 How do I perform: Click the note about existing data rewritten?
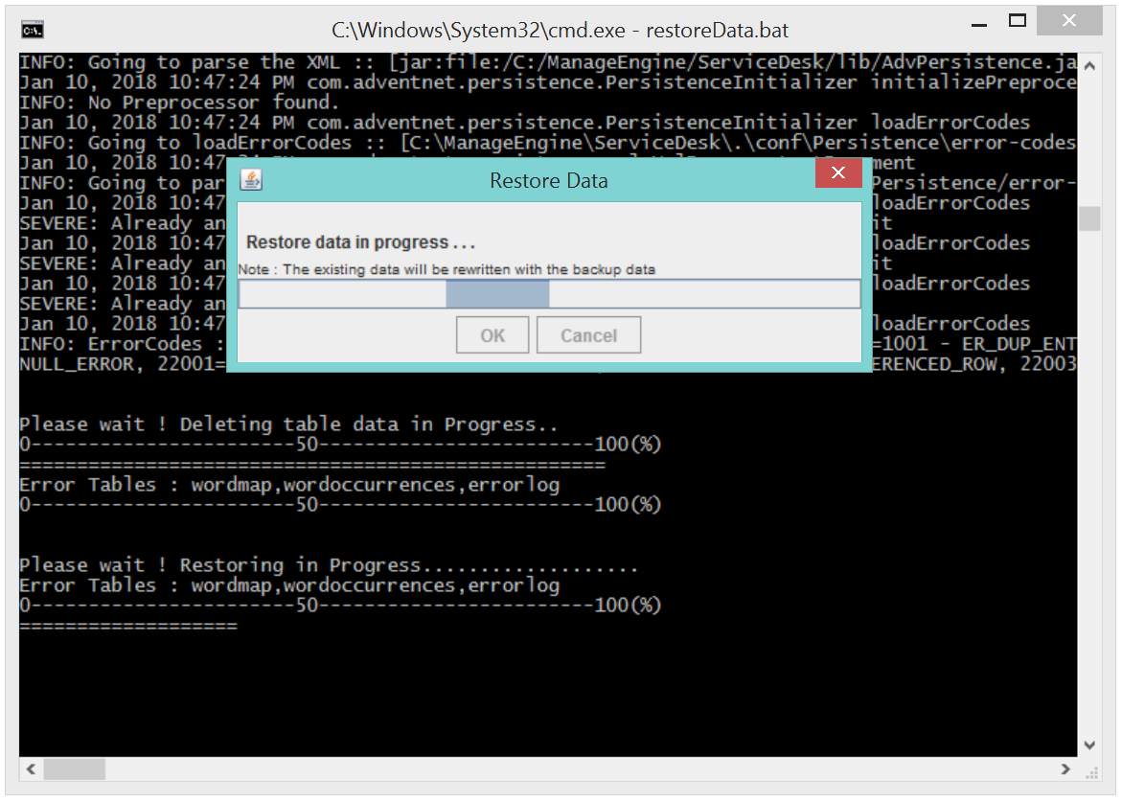tap(447, 269)
